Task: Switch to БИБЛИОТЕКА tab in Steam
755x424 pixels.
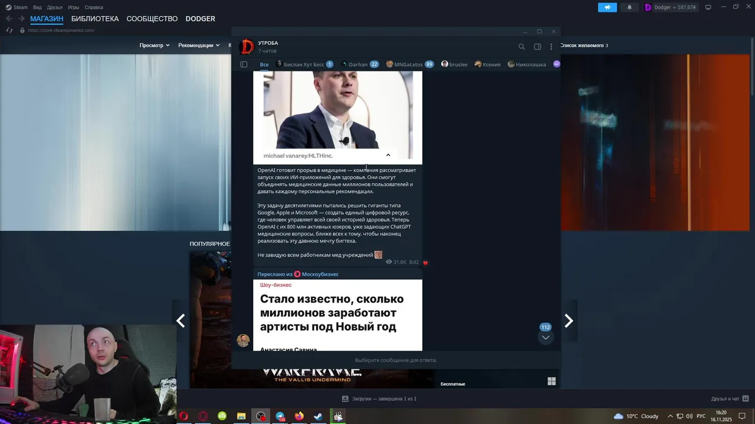Action: coord(95,19)
